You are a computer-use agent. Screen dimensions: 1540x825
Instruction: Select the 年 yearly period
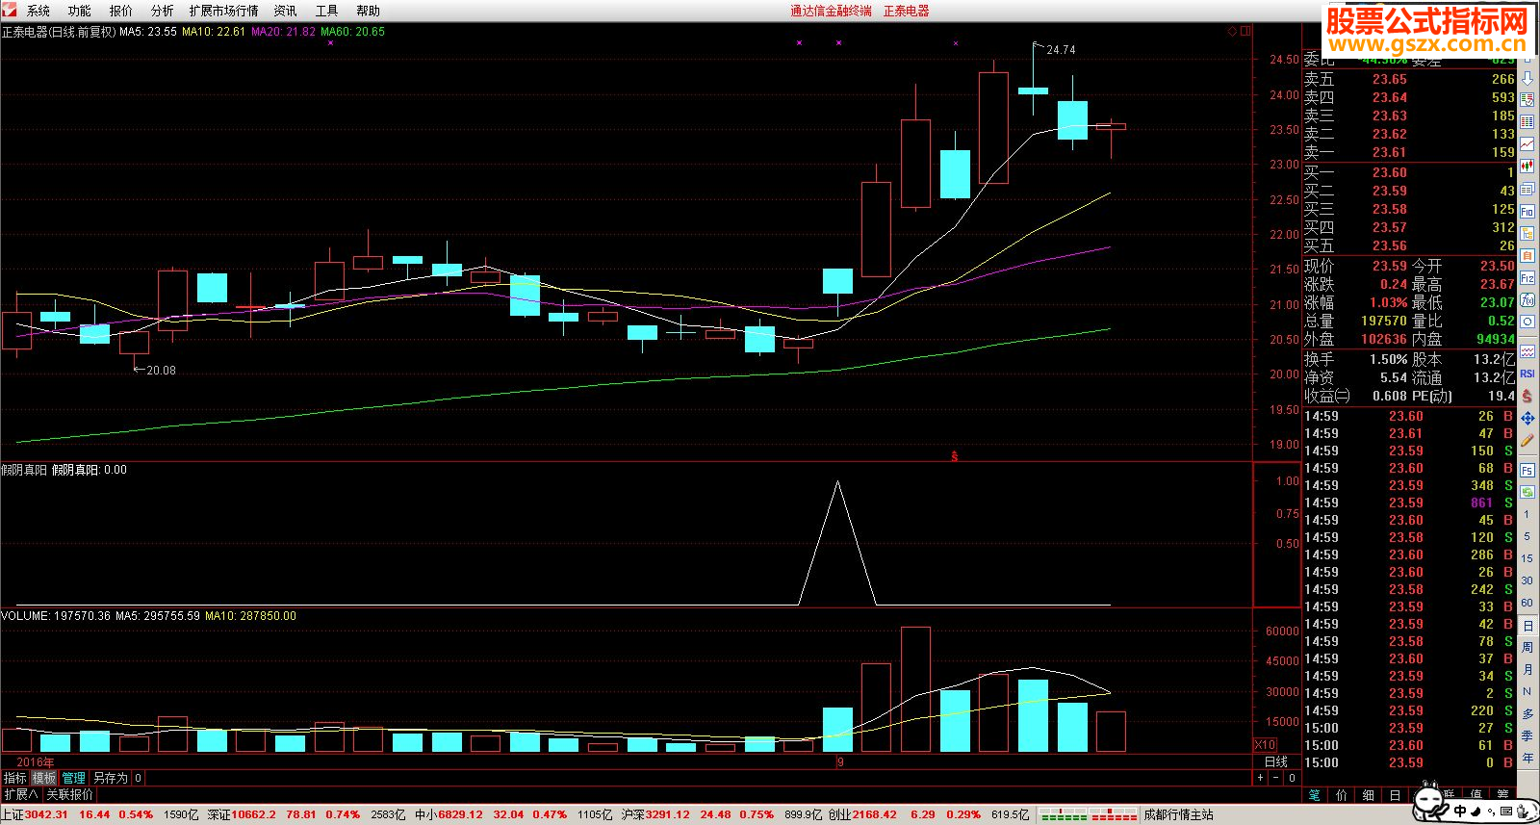pos(1527,758)
